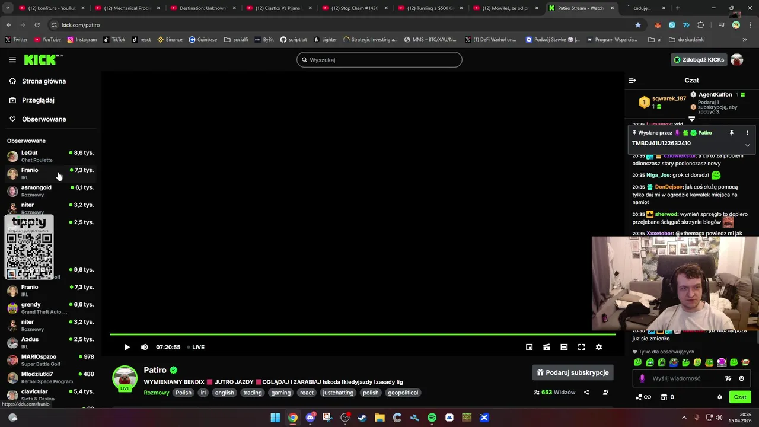759x427 pixels.
Task: Show hidden system tray icons
Action: [684, 418]
